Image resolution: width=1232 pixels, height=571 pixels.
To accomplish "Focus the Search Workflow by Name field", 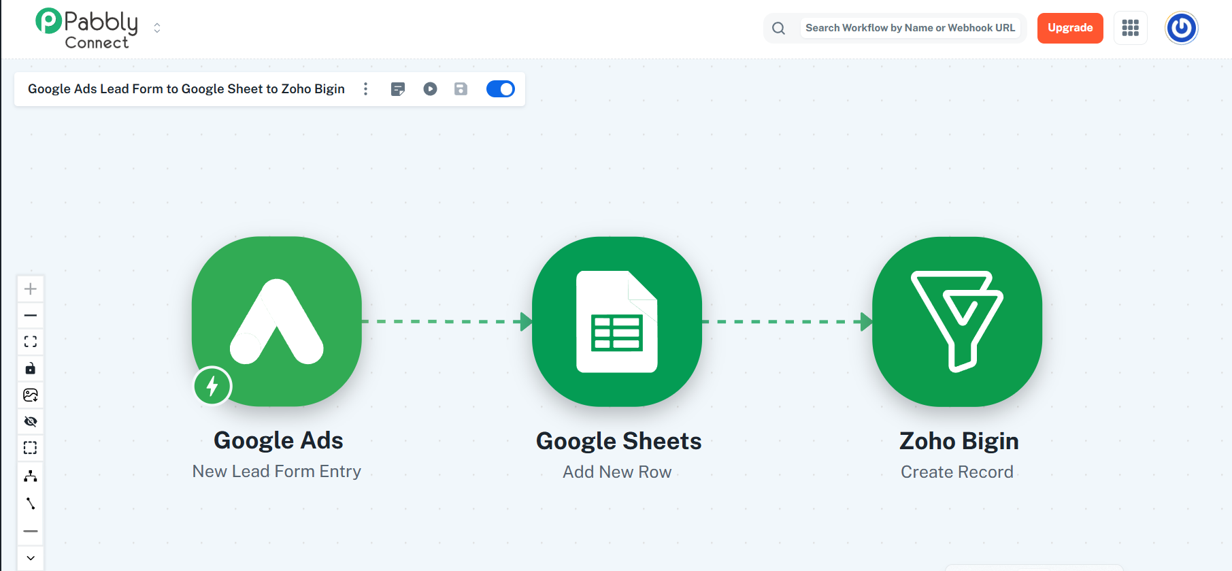I will click(910, 28).
